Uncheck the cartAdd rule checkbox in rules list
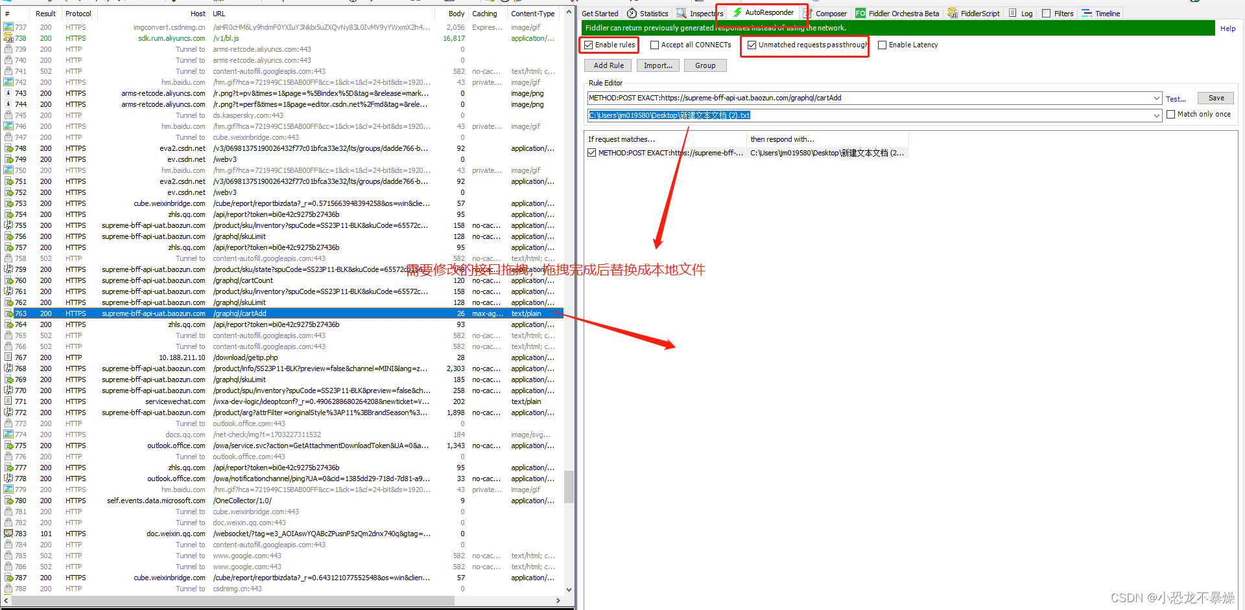 coord(592,153)
